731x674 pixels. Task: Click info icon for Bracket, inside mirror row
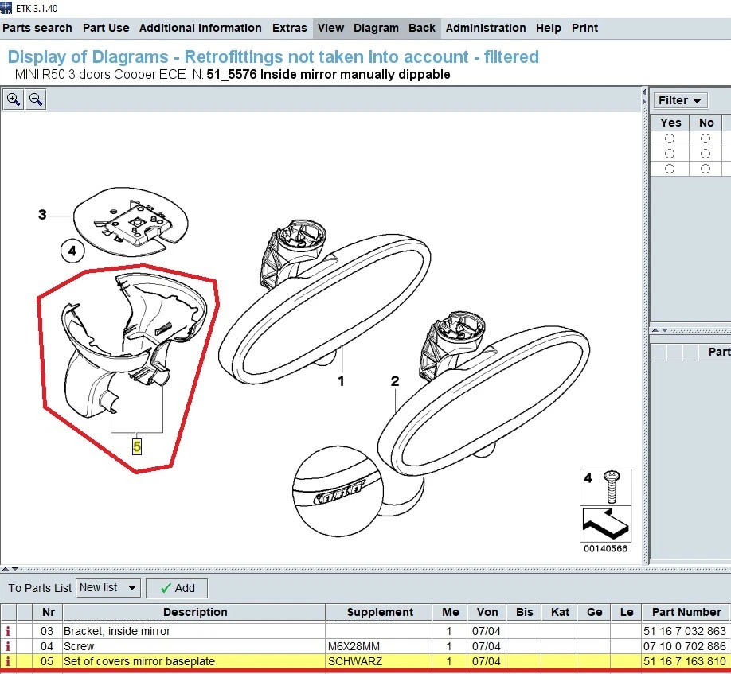9,631
